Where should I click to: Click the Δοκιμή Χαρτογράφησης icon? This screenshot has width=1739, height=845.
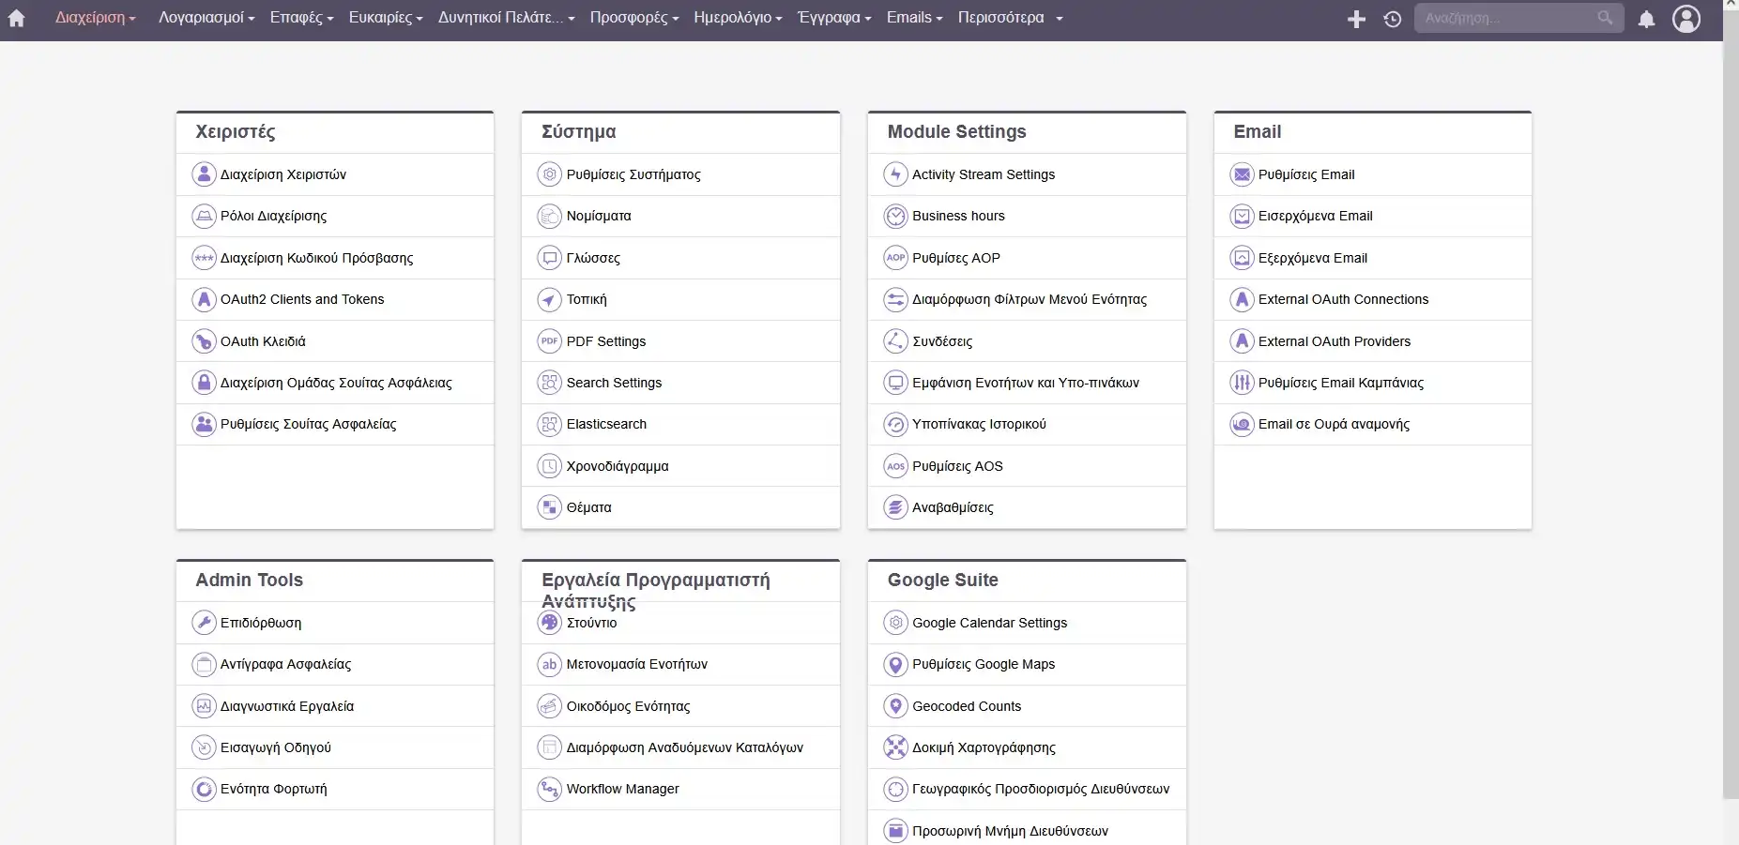coord(895,747)
